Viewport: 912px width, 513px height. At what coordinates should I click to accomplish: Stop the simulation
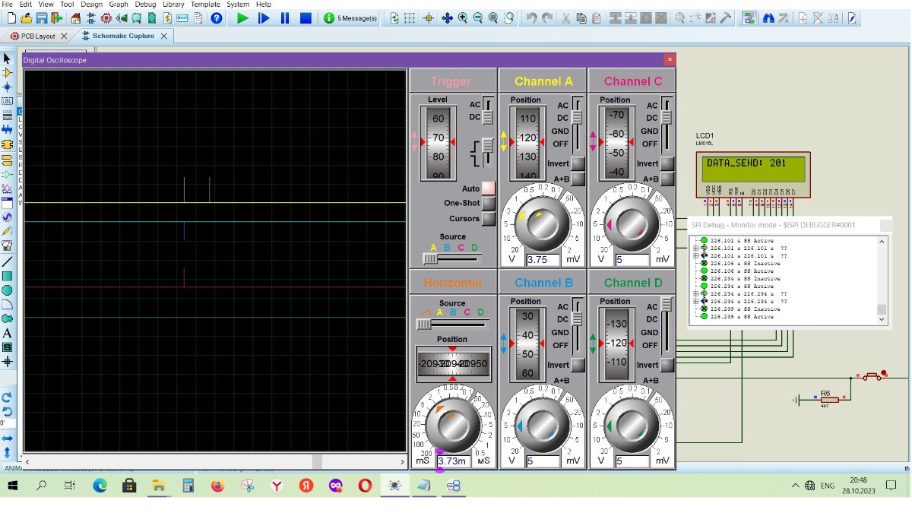tap(306, 18)
